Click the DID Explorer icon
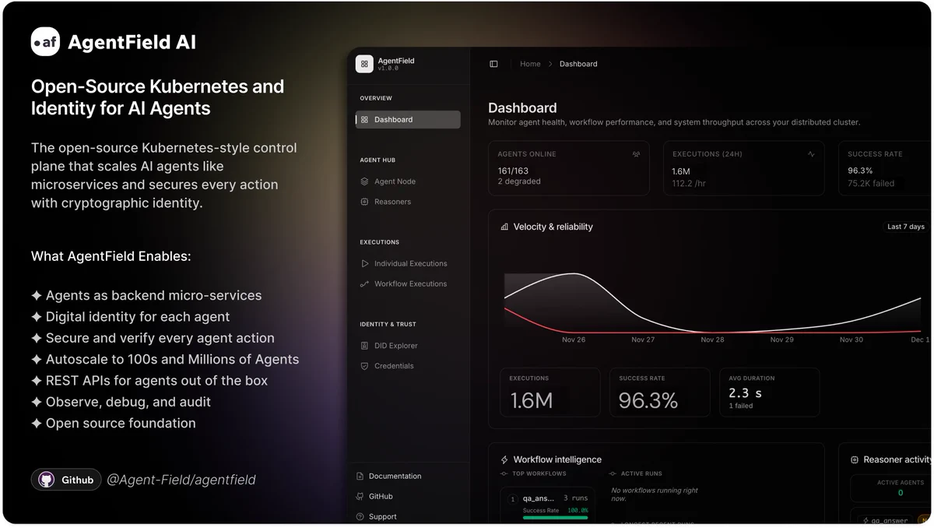Image resolution: width=934 pixels, height=528 pixels. 364,346
